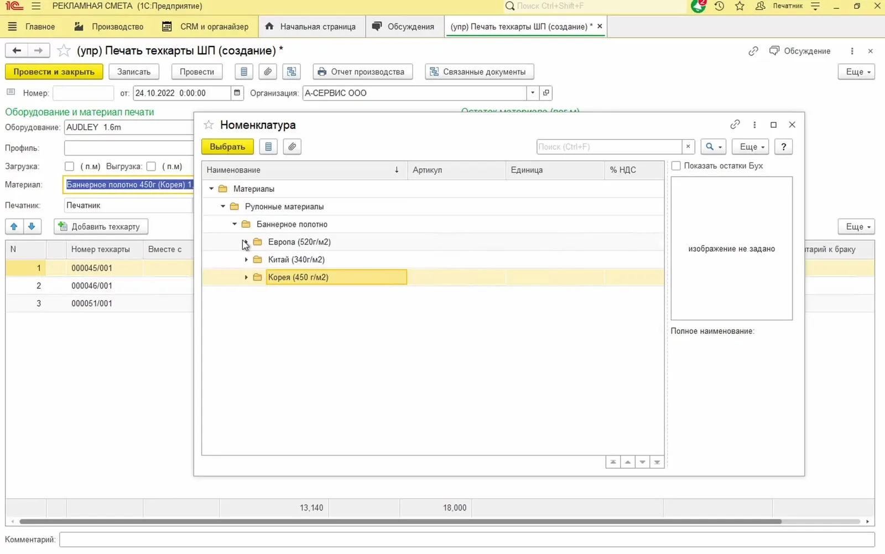
Task: Open the structure icon before Отчет производства
Action: (x=291, y=72)
